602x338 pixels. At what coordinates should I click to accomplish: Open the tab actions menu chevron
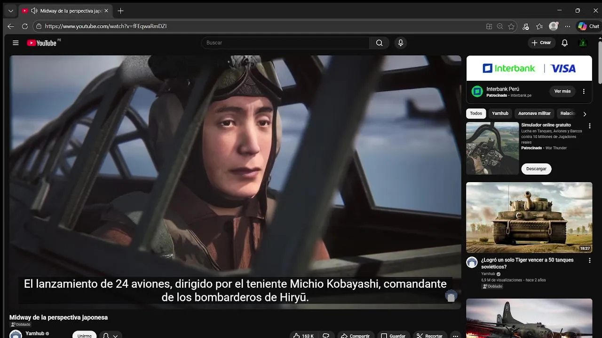click(x=10, y=11)
